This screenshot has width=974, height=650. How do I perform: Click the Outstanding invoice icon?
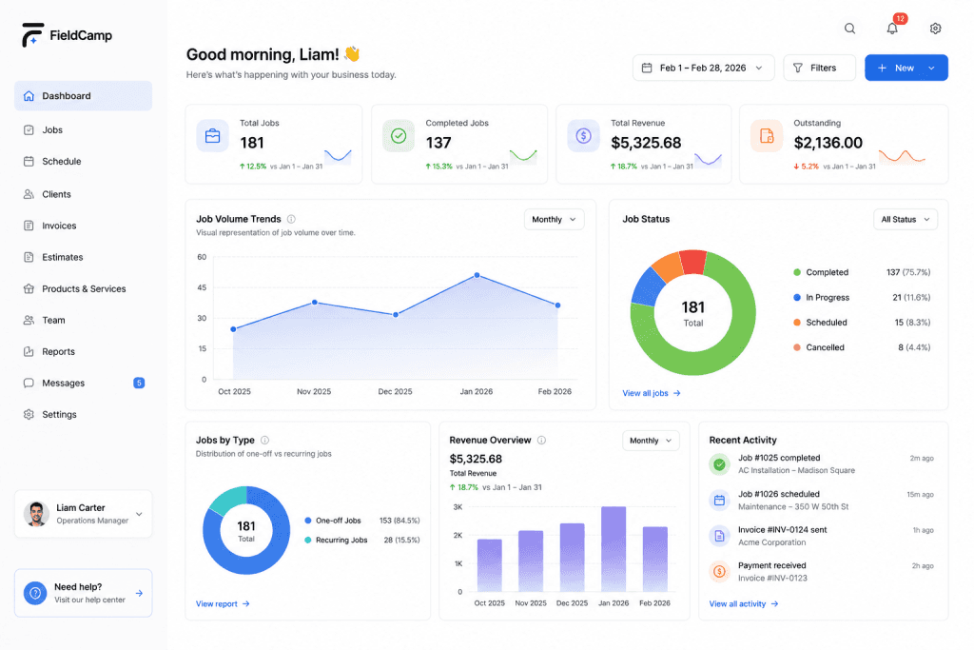(x=767, y=135)
